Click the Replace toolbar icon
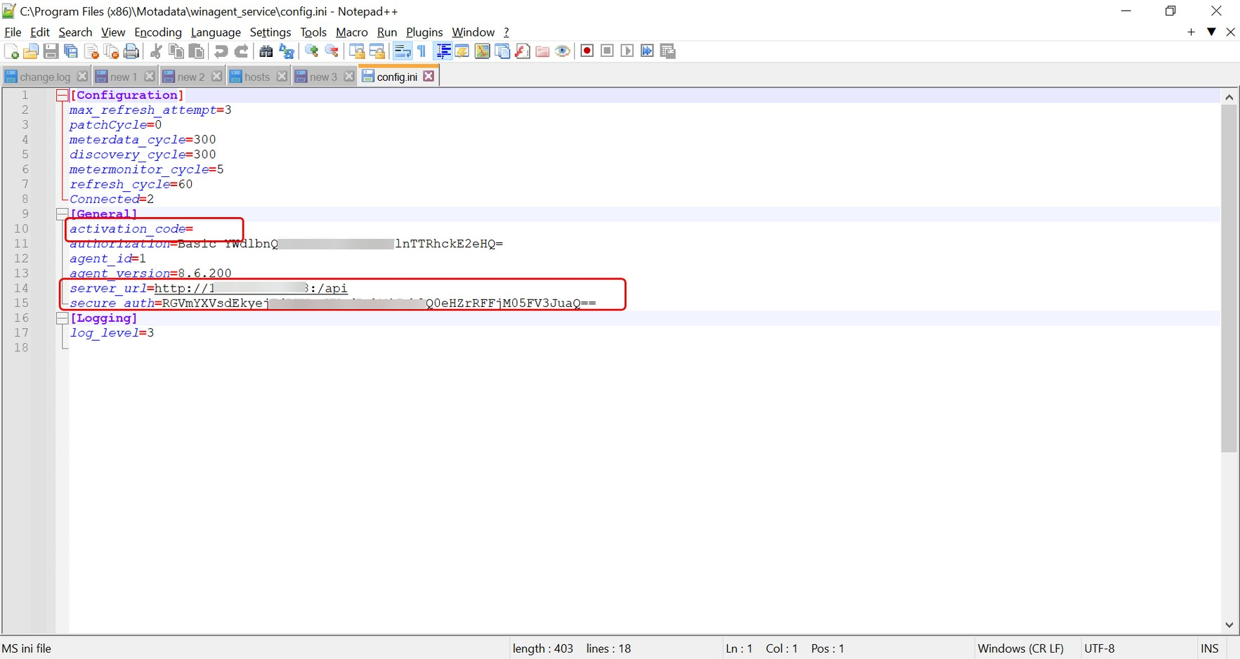This screenshot has width=1240, height=659. click(x=287, y=51)
